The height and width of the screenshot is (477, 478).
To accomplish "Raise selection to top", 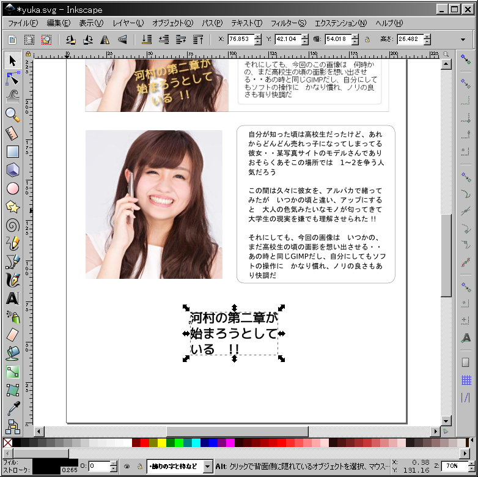I will pos(198,39).
